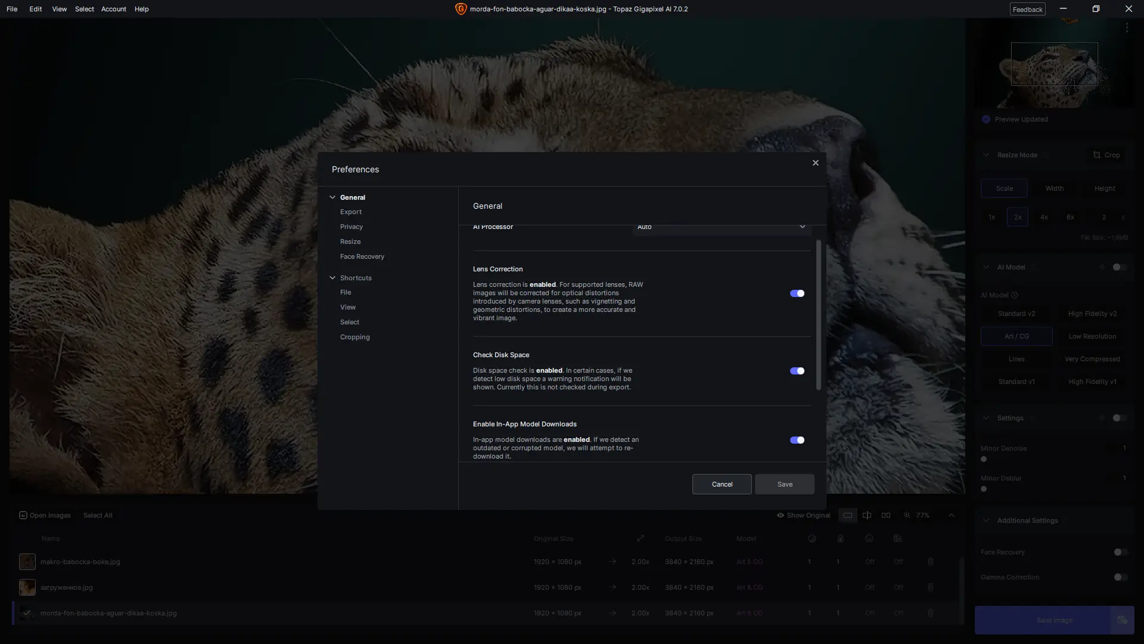Image resolution: width=1144 pixels, height=644 pixels.
Task: Click the zoom magnifier icon
Action: click(x=907, y=515)
